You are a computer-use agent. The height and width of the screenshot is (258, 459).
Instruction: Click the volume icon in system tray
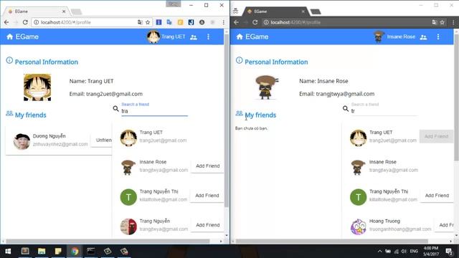pos(404,252)
